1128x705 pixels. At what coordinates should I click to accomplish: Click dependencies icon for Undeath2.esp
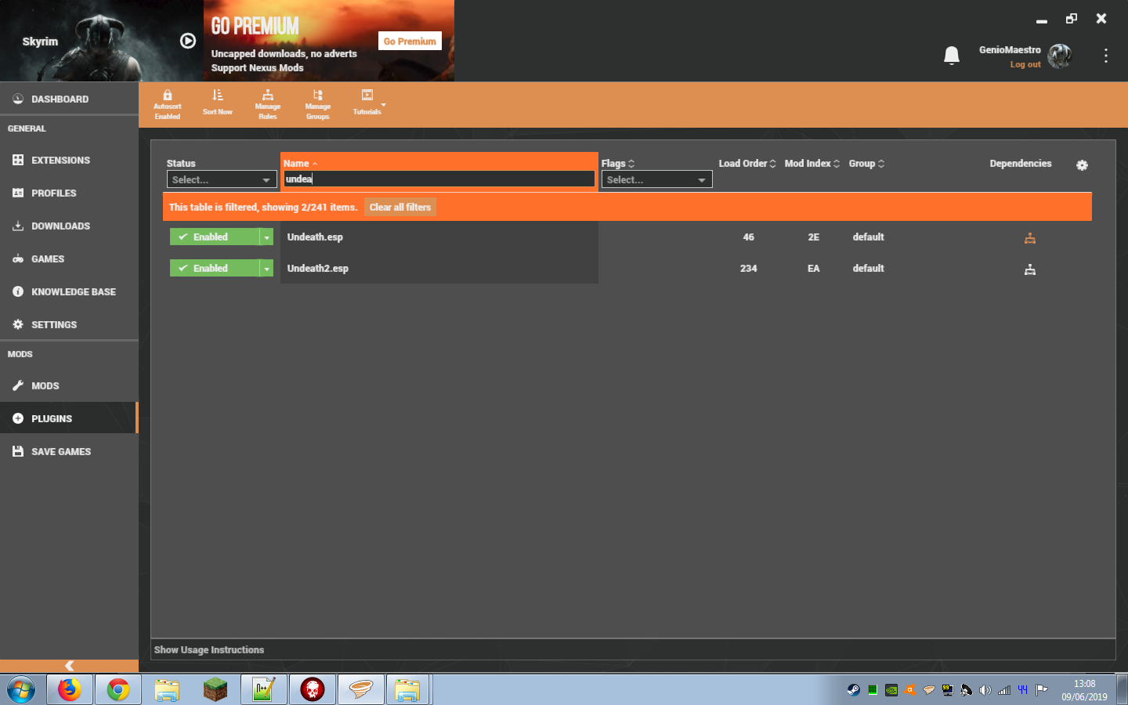[x=1030, y=269]
